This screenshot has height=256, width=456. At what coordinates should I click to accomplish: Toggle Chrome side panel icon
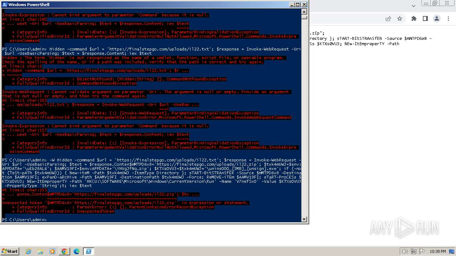click(x=425, y=18)
